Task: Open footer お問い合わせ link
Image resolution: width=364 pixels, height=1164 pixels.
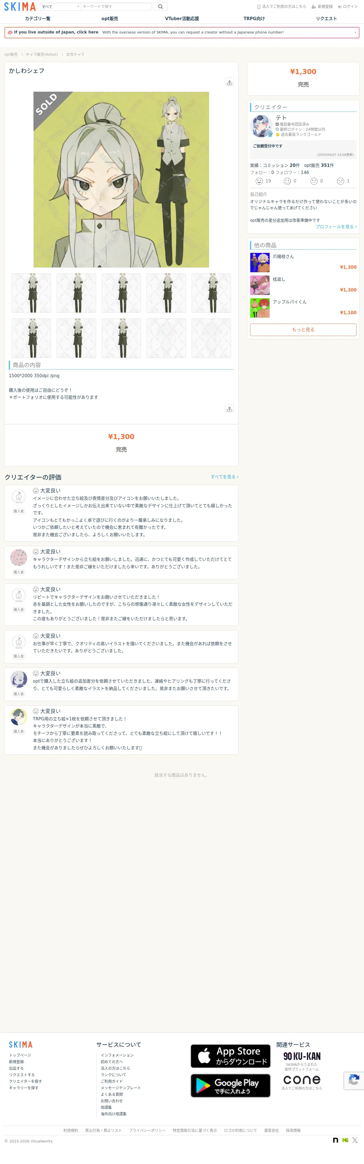Action: point(111,1101)
